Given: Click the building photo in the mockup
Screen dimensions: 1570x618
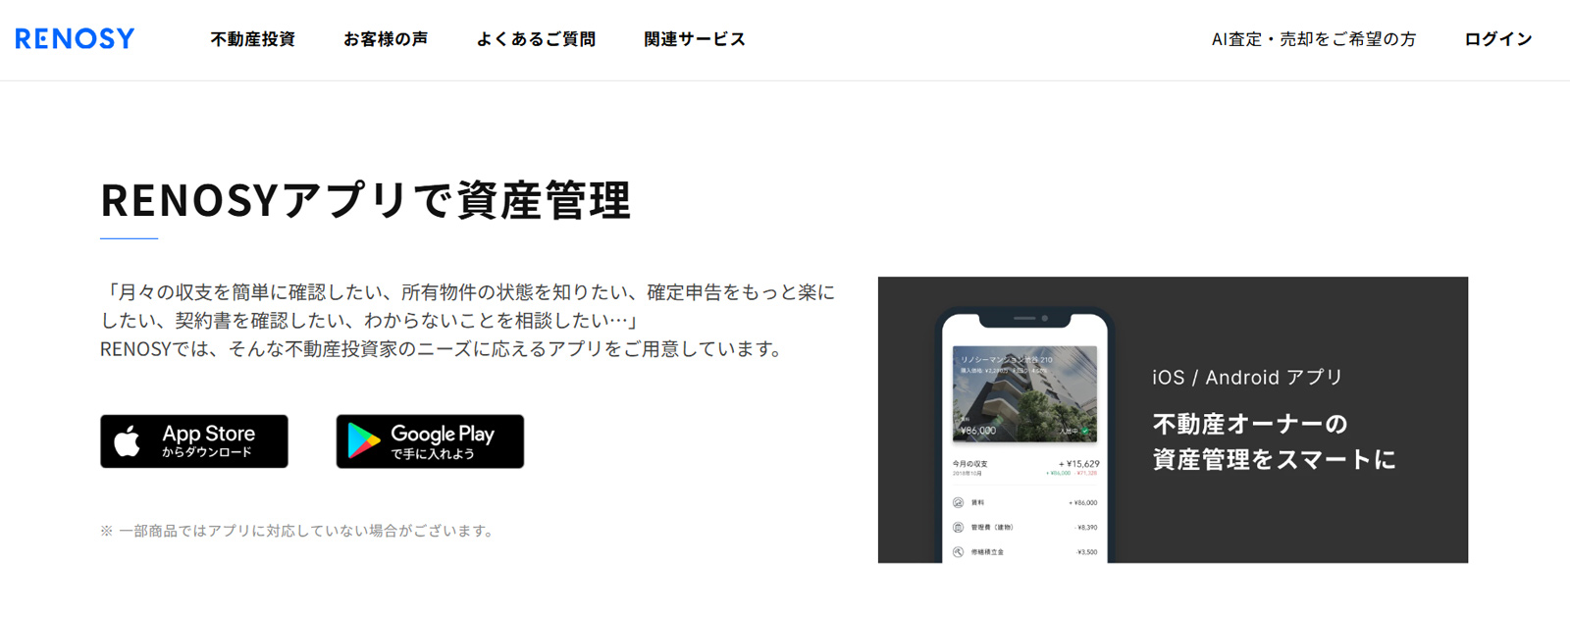Looking at the screenshot, I should point(1024,393).
